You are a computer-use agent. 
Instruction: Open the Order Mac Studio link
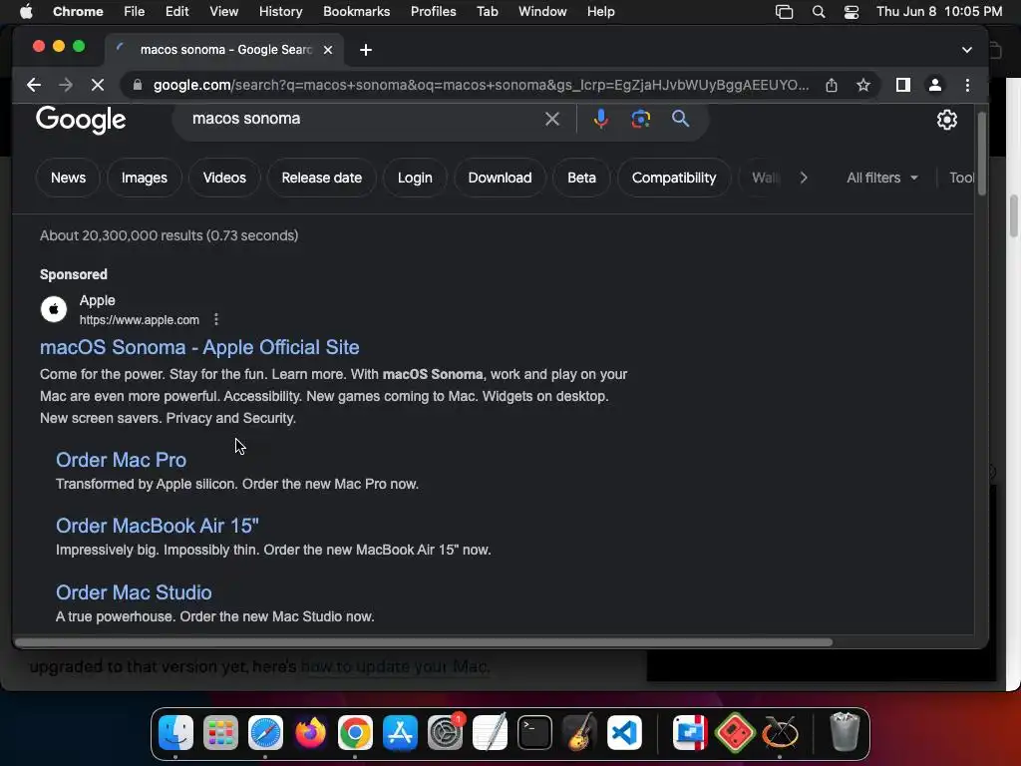tap(134, 592)
